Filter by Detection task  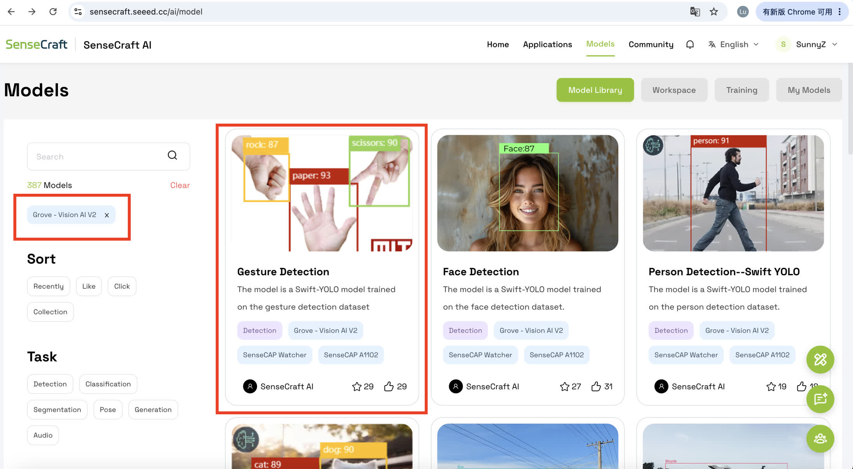pyautogui.click(x=50, y=384)
